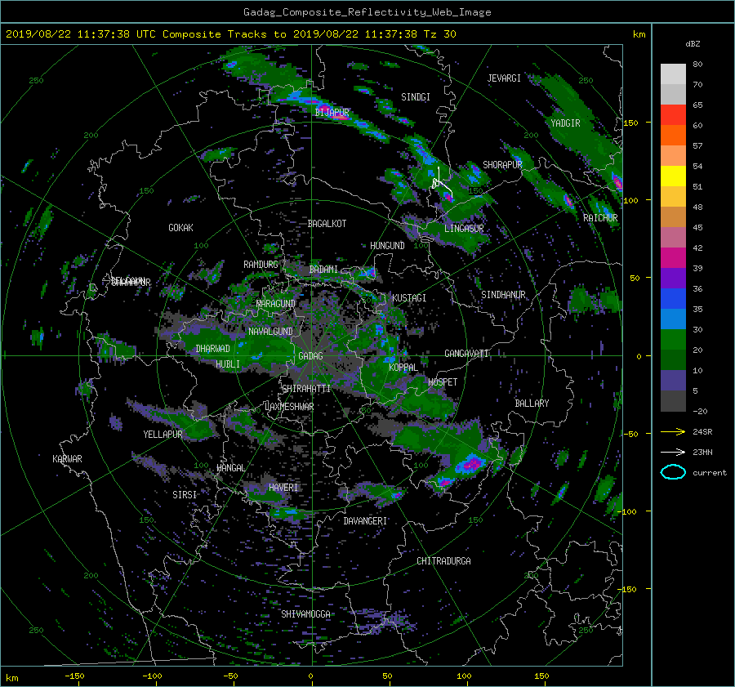Click the BAGALKOT city label
The height and width of the screenshot is (687, 735).
coord(327,224)
